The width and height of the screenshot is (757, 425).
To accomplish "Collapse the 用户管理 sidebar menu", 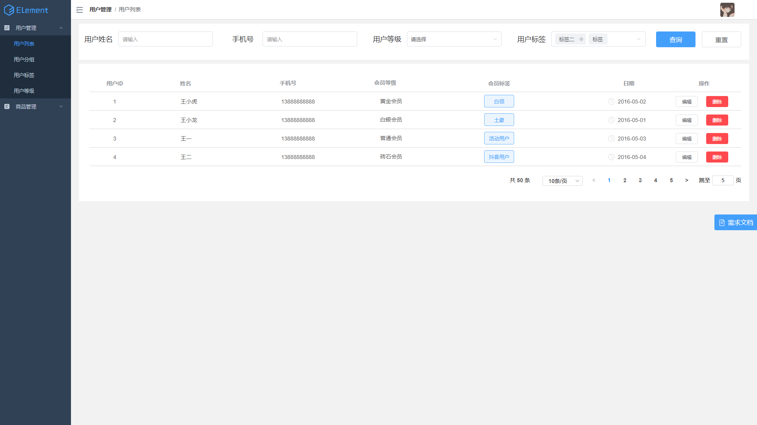I will coord(35,28).
